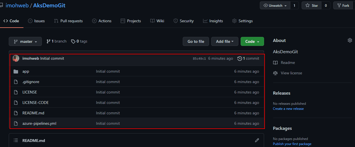
Task: Open the LICENSE-CODE file
Action: click(x=36, y=103)
